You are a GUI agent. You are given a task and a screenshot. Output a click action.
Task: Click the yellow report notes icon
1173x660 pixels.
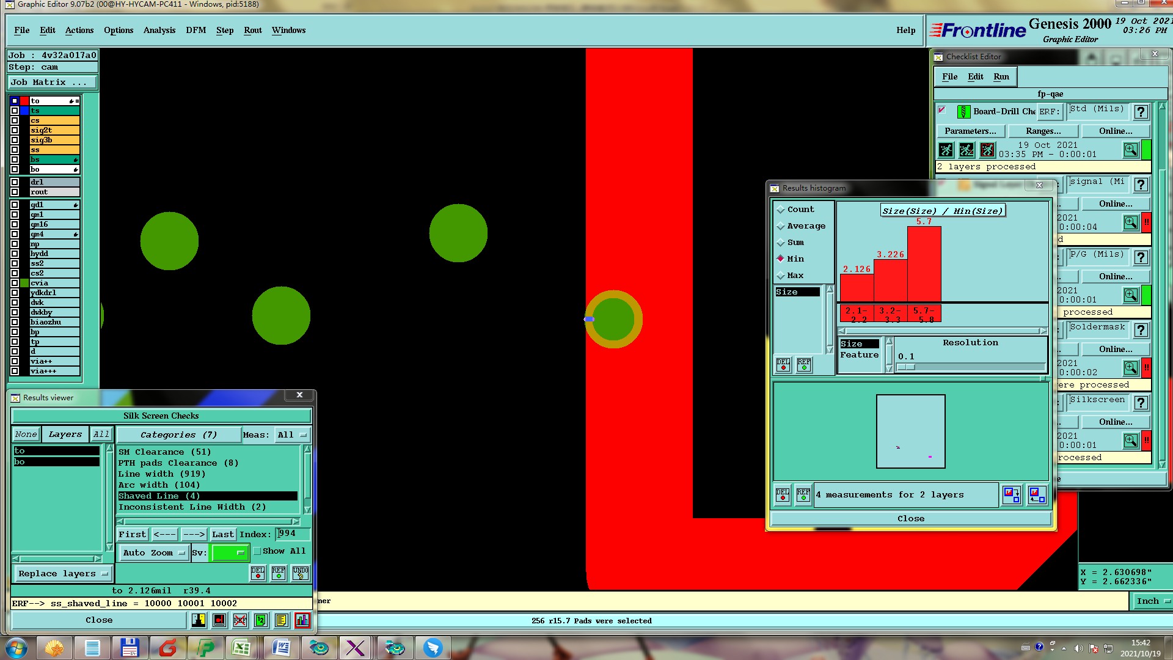tap(281, 620)
